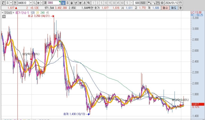Select the minute (분) chart tab

coord(80,3)
